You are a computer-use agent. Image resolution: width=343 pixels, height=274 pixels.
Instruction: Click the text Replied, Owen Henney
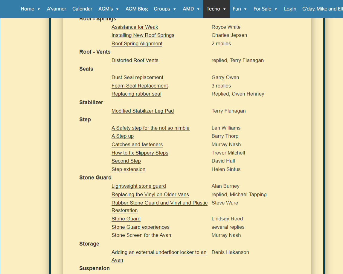point(238,94)
